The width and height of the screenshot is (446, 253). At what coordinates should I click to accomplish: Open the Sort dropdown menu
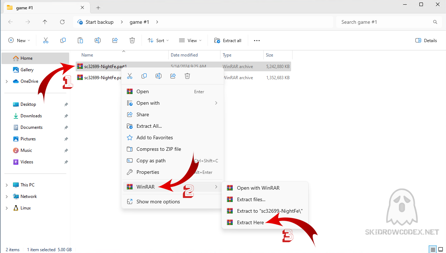click(x=158, y=41)
